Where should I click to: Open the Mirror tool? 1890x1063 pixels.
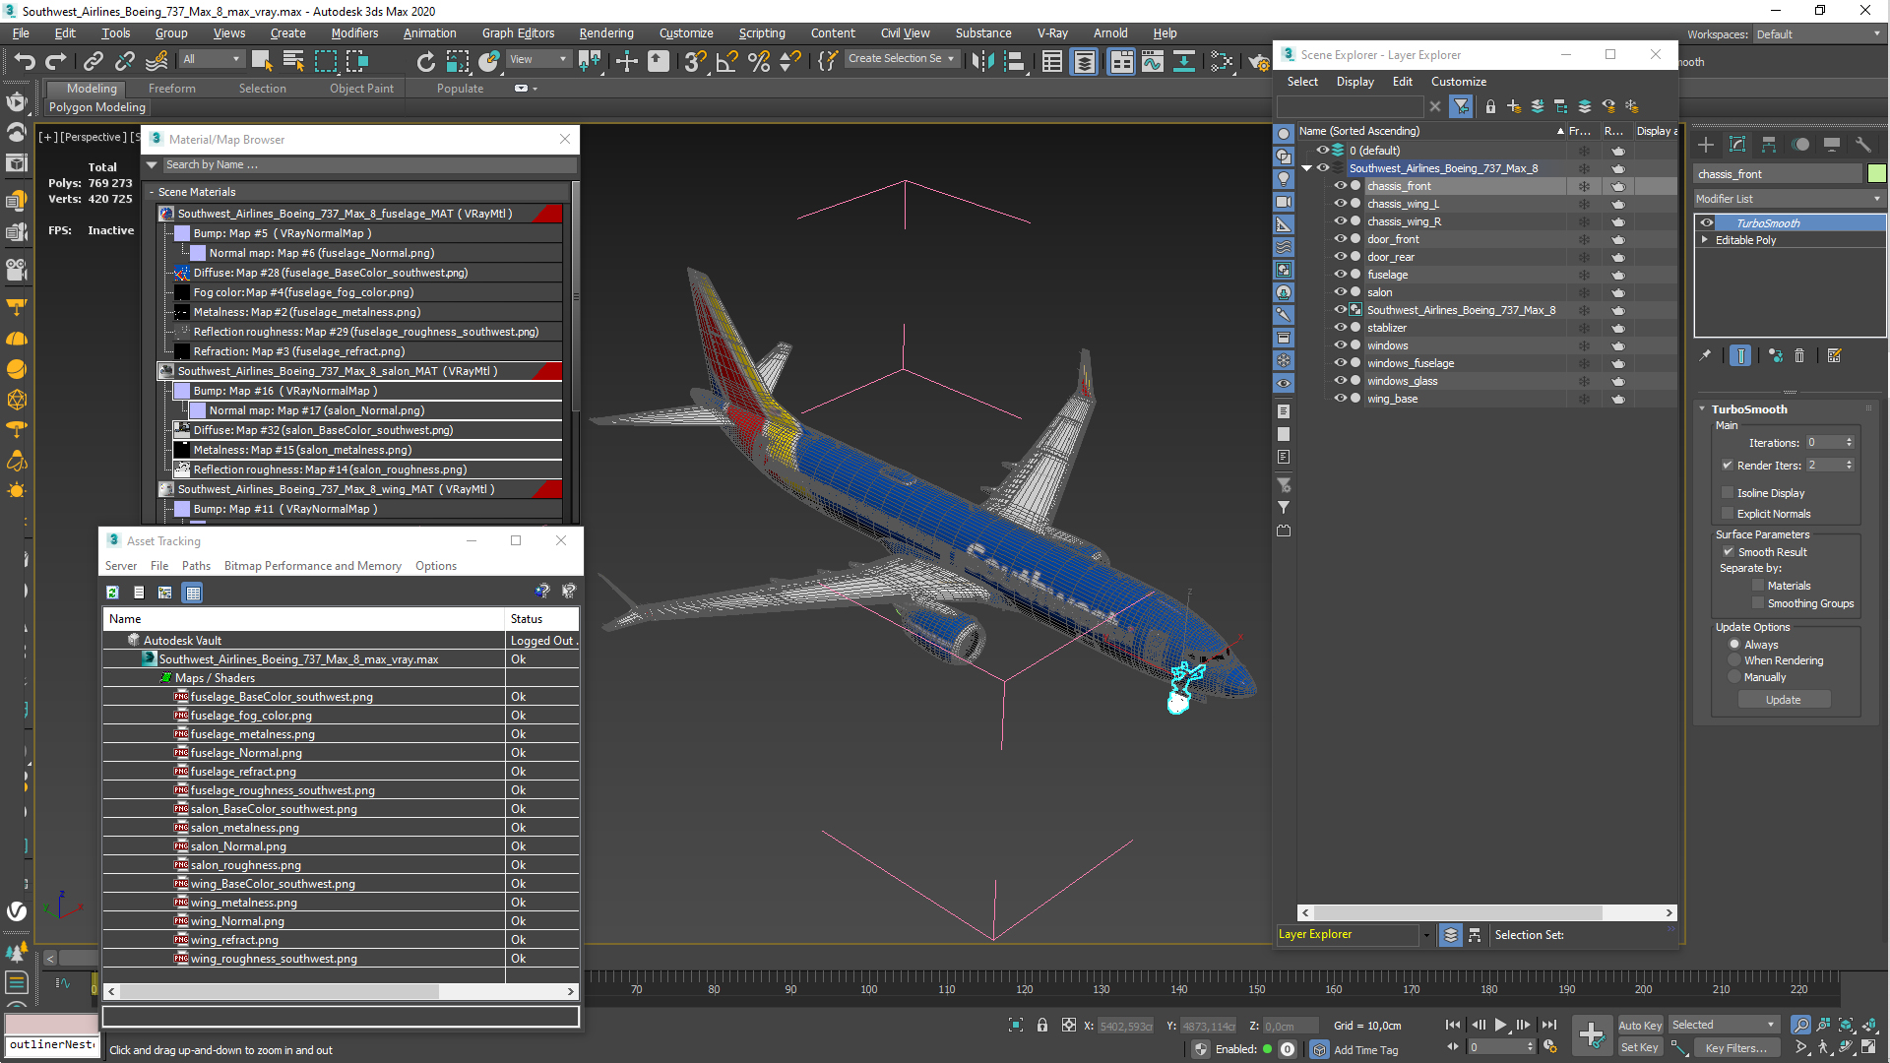tap(982, 61)
